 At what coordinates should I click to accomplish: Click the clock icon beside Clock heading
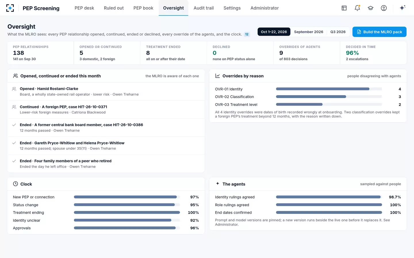coord(16,184)
